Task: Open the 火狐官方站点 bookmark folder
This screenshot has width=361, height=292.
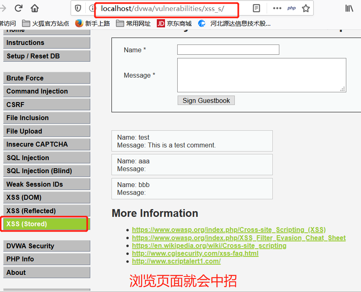Action: [46, 24]
